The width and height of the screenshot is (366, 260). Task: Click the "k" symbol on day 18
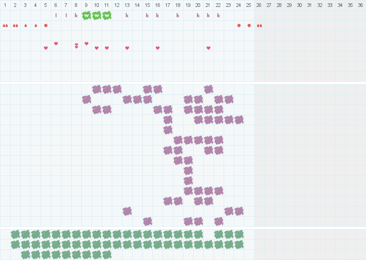point(178,15)
